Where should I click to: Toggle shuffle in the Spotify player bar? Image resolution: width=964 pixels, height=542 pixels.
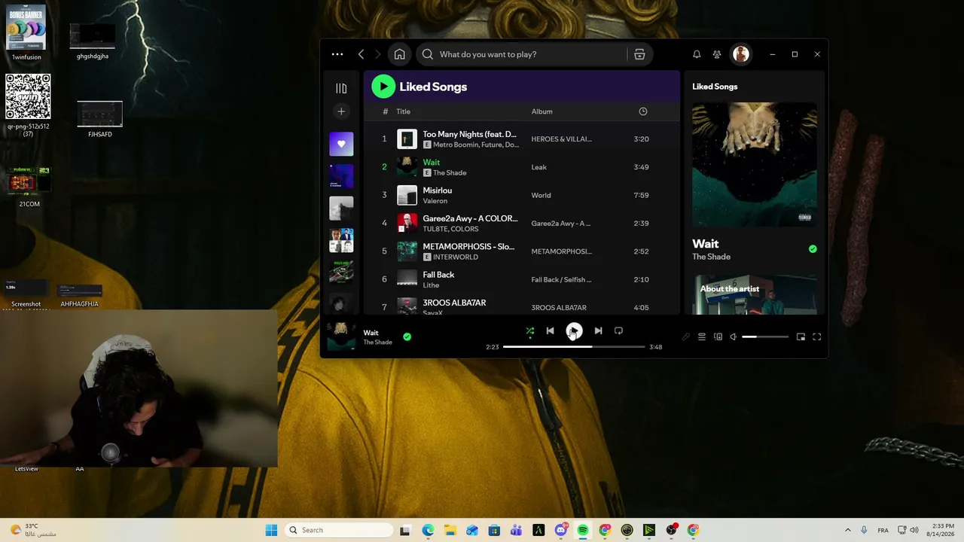529,330
